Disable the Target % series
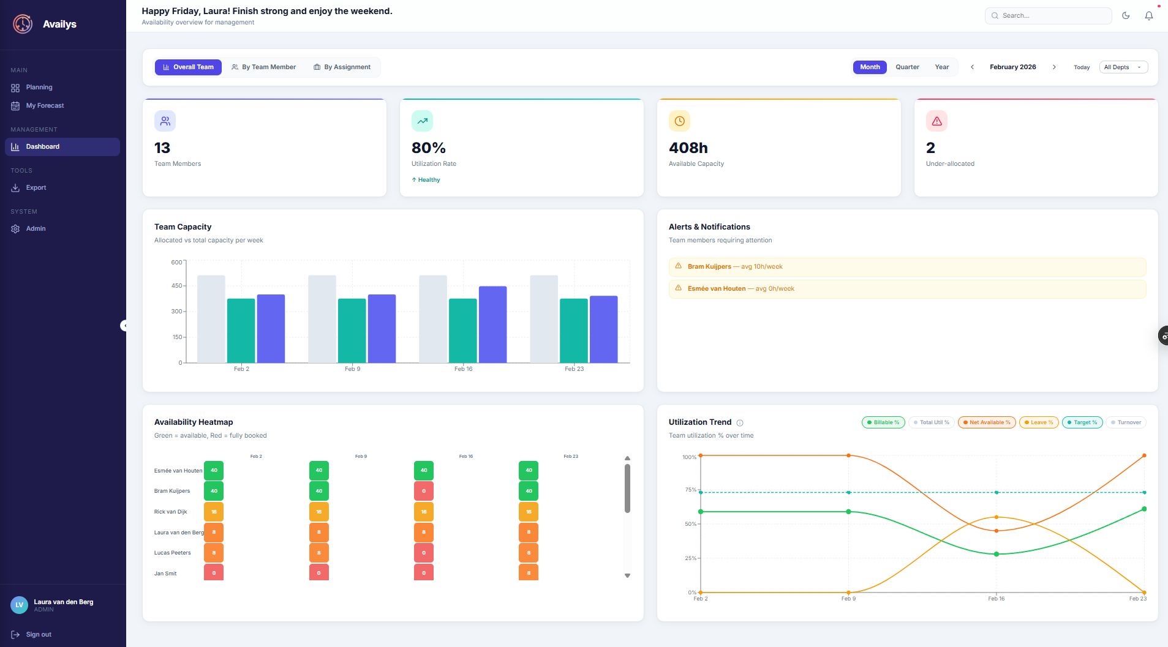1168x647 pixels. [x=1082, y=422]
